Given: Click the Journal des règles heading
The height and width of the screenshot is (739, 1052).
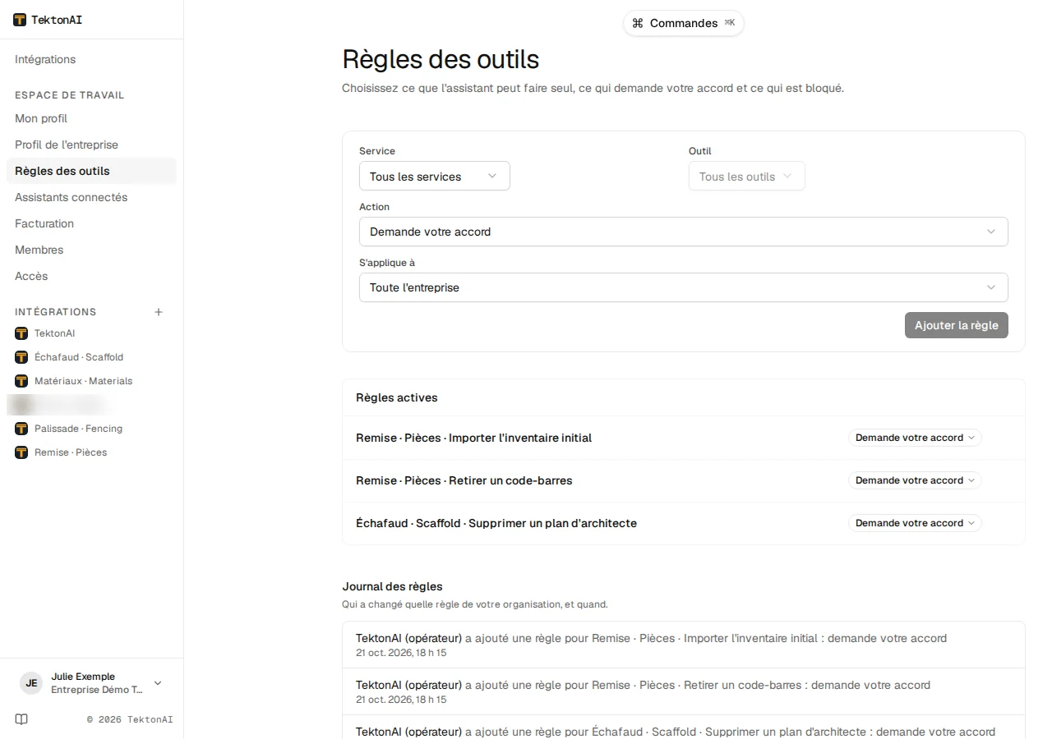Looking at the screenshot, I should click(x=392, y=586).
